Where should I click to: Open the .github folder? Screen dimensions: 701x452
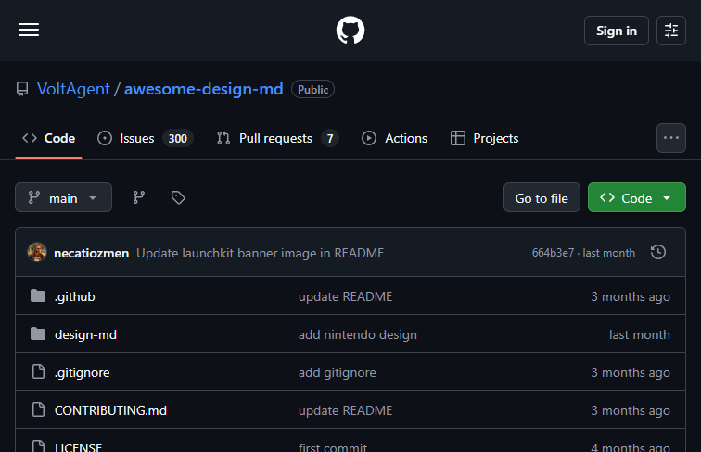click(x=75, y=296)
